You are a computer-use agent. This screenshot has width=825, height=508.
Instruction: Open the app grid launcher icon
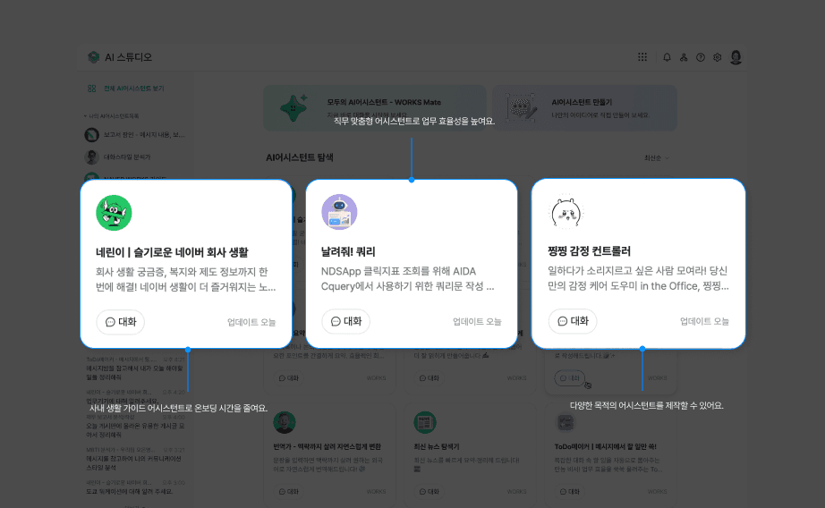click(x=642, y=57)
